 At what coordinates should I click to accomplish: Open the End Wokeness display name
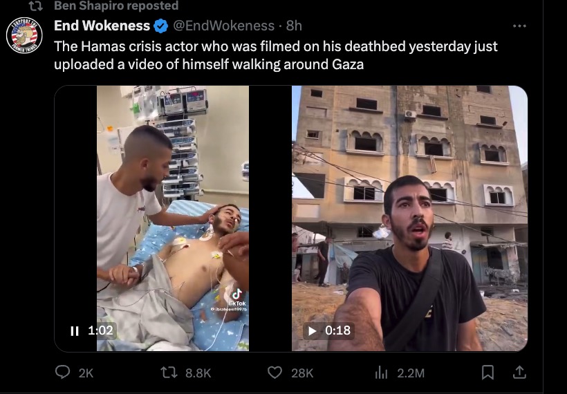click(x=102, y=26)
